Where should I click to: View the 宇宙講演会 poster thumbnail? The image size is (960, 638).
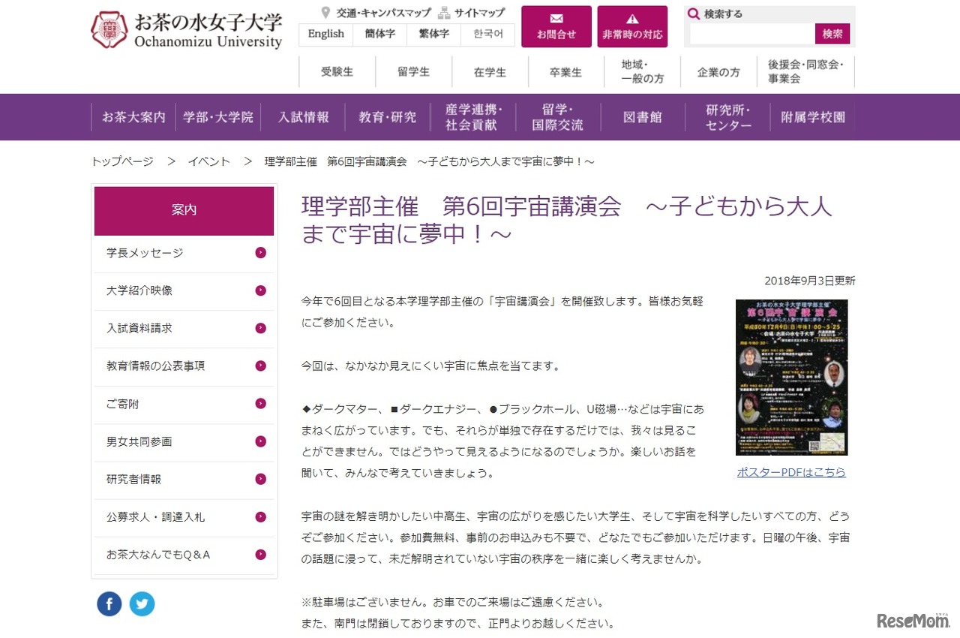point(790,378)
